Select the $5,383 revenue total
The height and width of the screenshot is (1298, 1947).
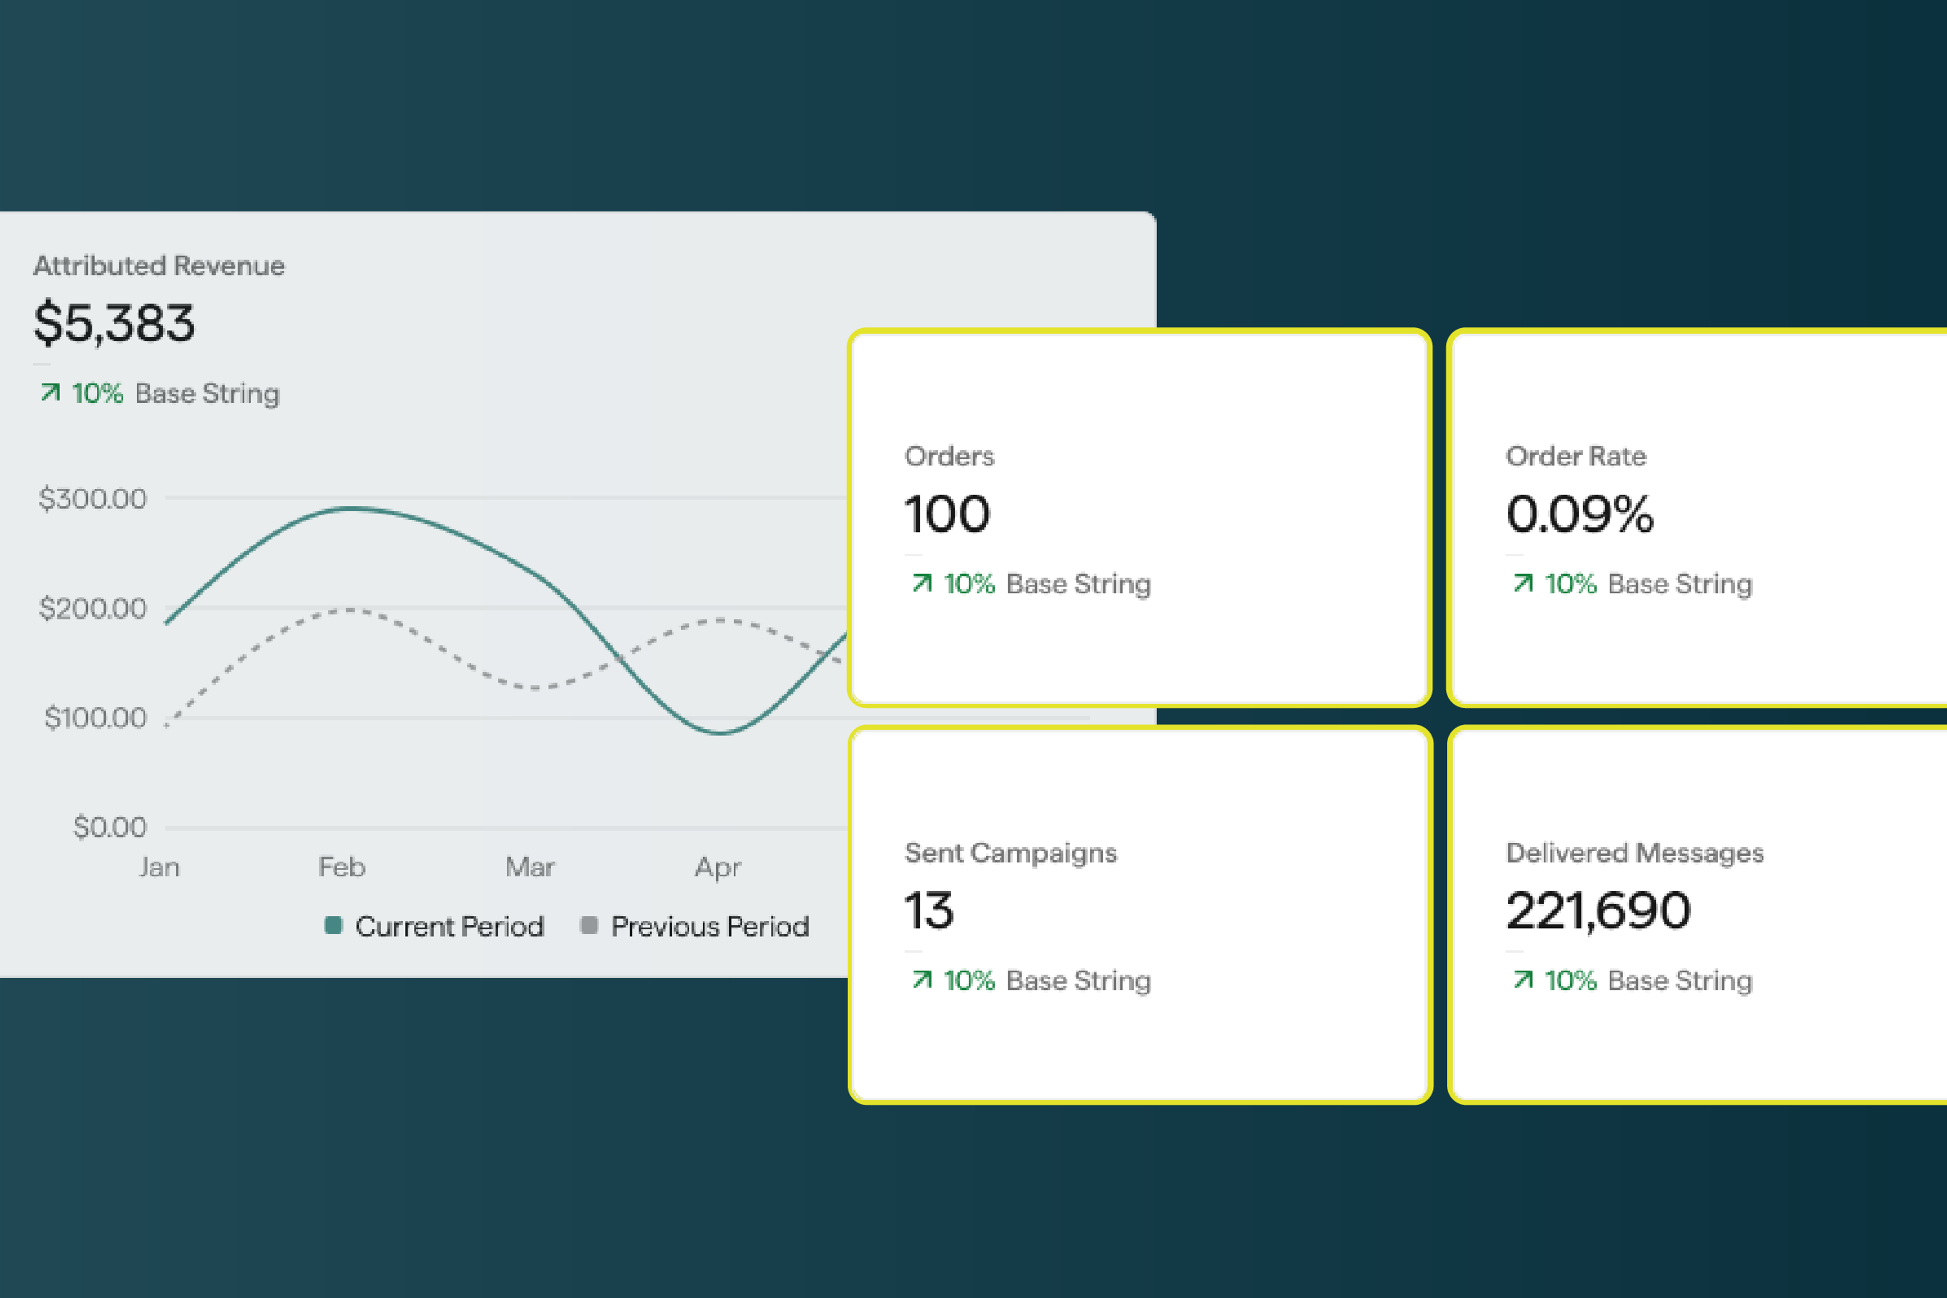pyautogui.click(x=114, y=323)
